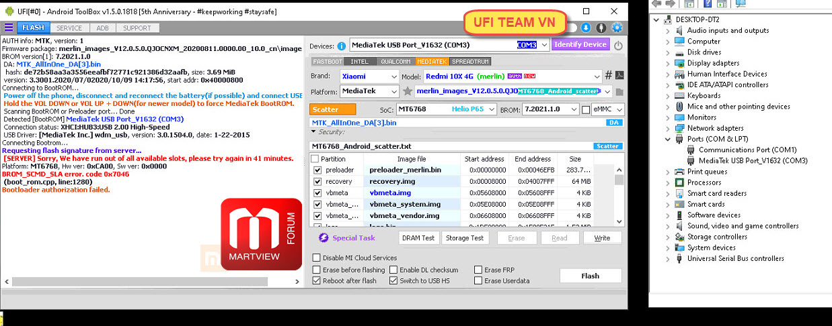Click the USB plug icon in UFI header
The width and height of the screenshot is (832, 326).
coord(601,28)
